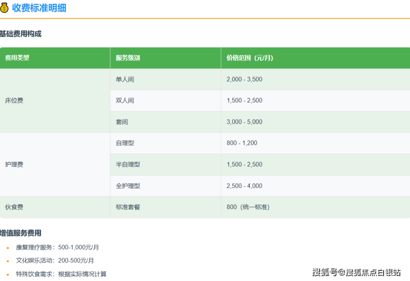
Task: Select the 费用类型 column header
Action: click(17, 58)
